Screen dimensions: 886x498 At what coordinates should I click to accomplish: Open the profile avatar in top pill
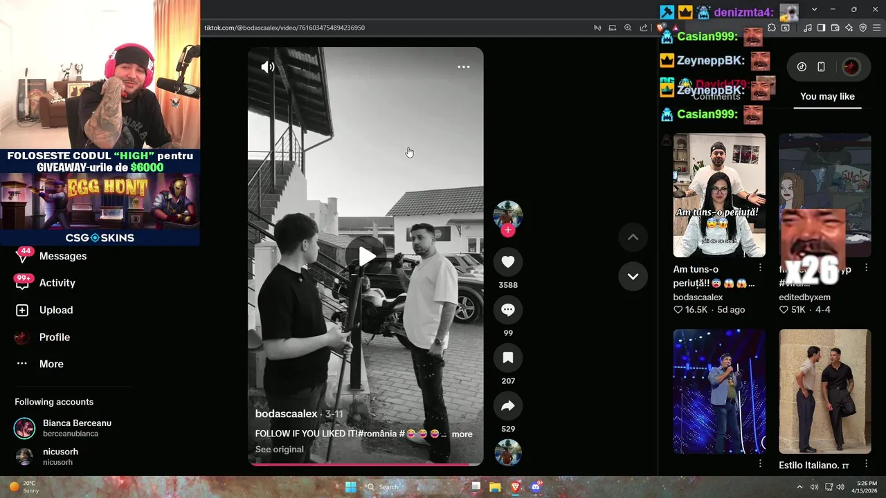[x=851, y=67]
